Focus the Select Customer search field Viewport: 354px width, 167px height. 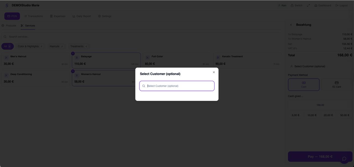click(x=177, y=86)
